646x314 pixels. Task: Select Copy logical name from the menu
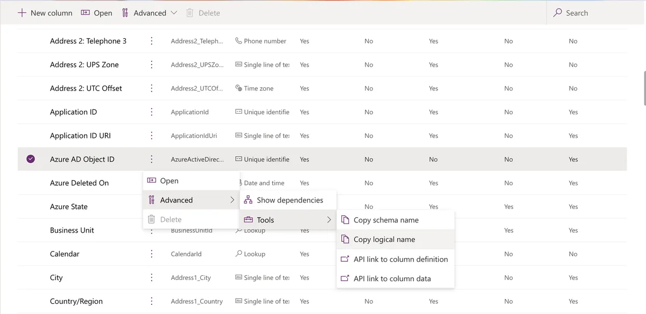pos(384,240)
